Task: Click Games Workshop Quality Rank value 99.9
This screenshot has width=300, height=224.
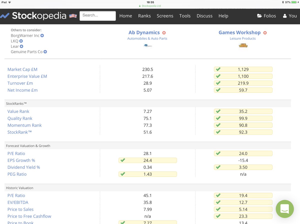Action: pyautogui.click(x=243, y=118)
